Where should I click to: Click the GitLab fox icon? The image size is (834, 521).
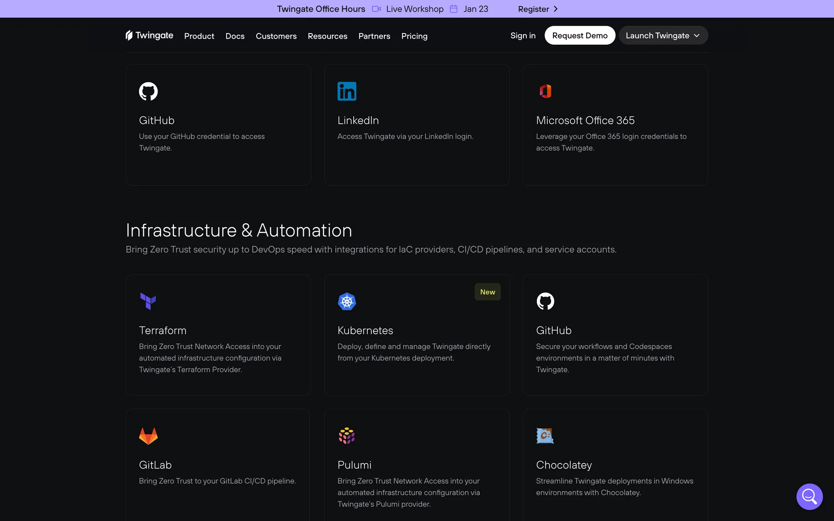(148, 436)
